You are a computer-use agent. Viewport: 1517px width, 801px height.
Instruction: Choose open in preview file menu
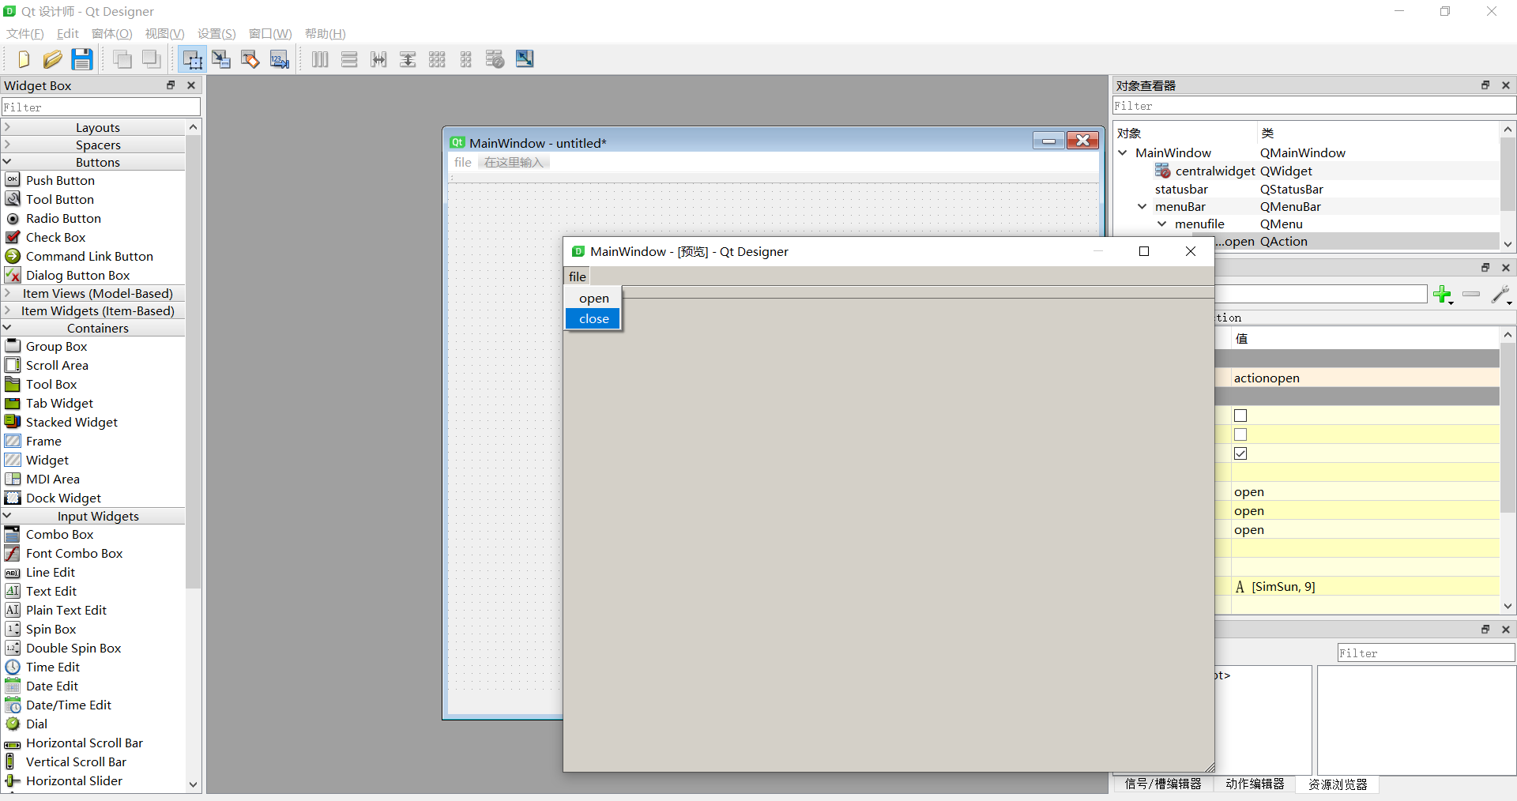[x=593, y=298]
